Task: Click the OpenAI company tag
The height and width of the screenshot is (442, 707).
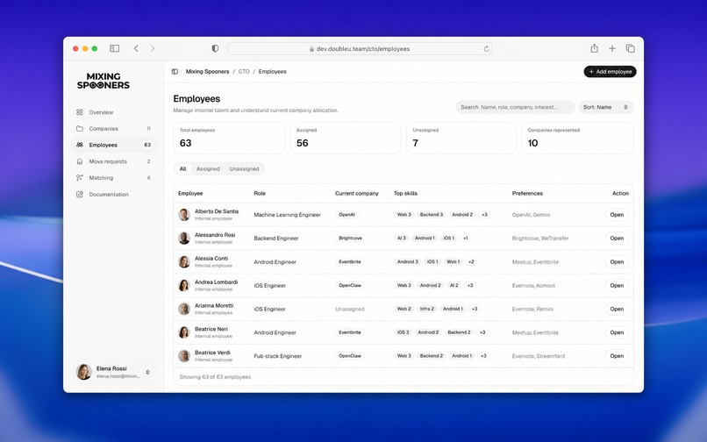Action: [346, 215]
